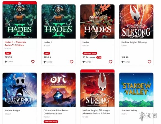Viewport: 161px width, 124px height.
Task: Add Hades II Switch 2 Edition to wishlist
Action: [33, 62]
